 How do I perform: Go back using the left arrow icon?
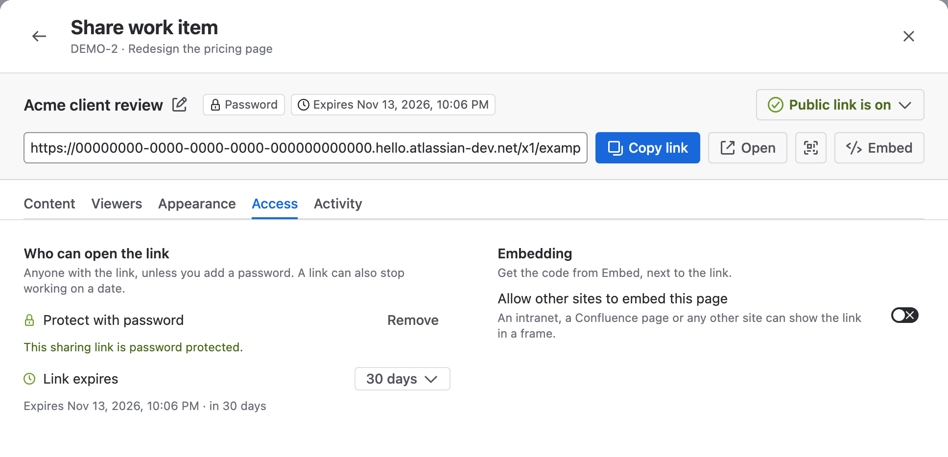39,36
